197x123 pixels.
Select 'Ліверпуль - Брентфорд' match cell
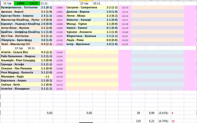tap(20, 40)
